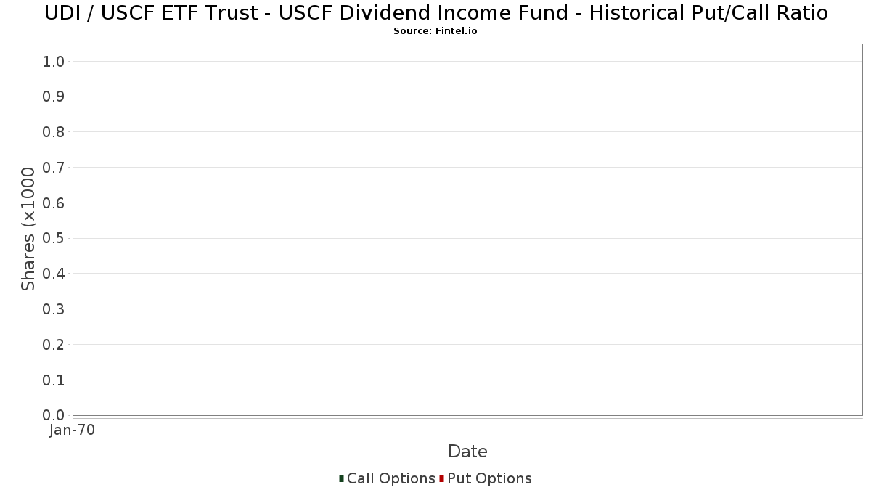
Task: Click the 0.2 y-axis tick label
Action: [x=54, y=345]
